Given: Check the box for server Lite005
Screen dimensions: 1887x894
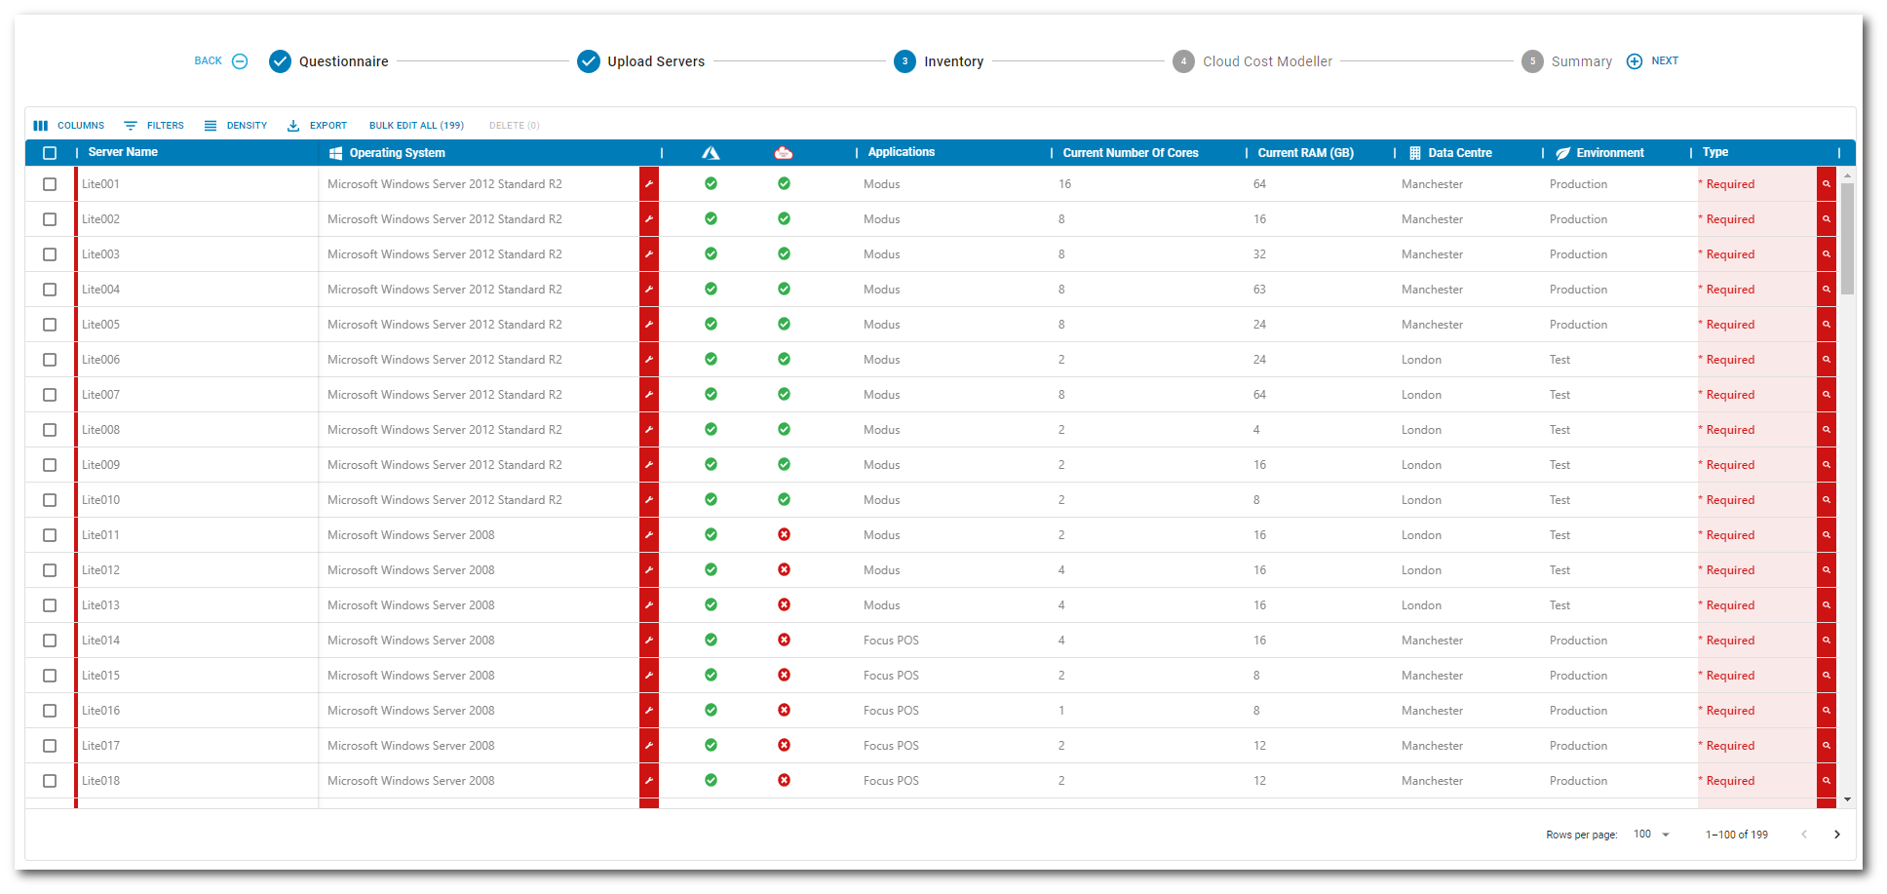Looking at the screenshot, I should click(50, 325).
